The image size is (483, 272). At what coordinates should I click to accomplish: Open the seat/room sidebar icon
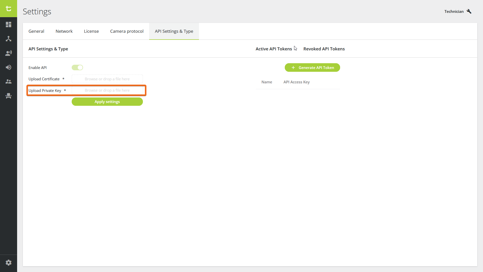tap(9, 96)
